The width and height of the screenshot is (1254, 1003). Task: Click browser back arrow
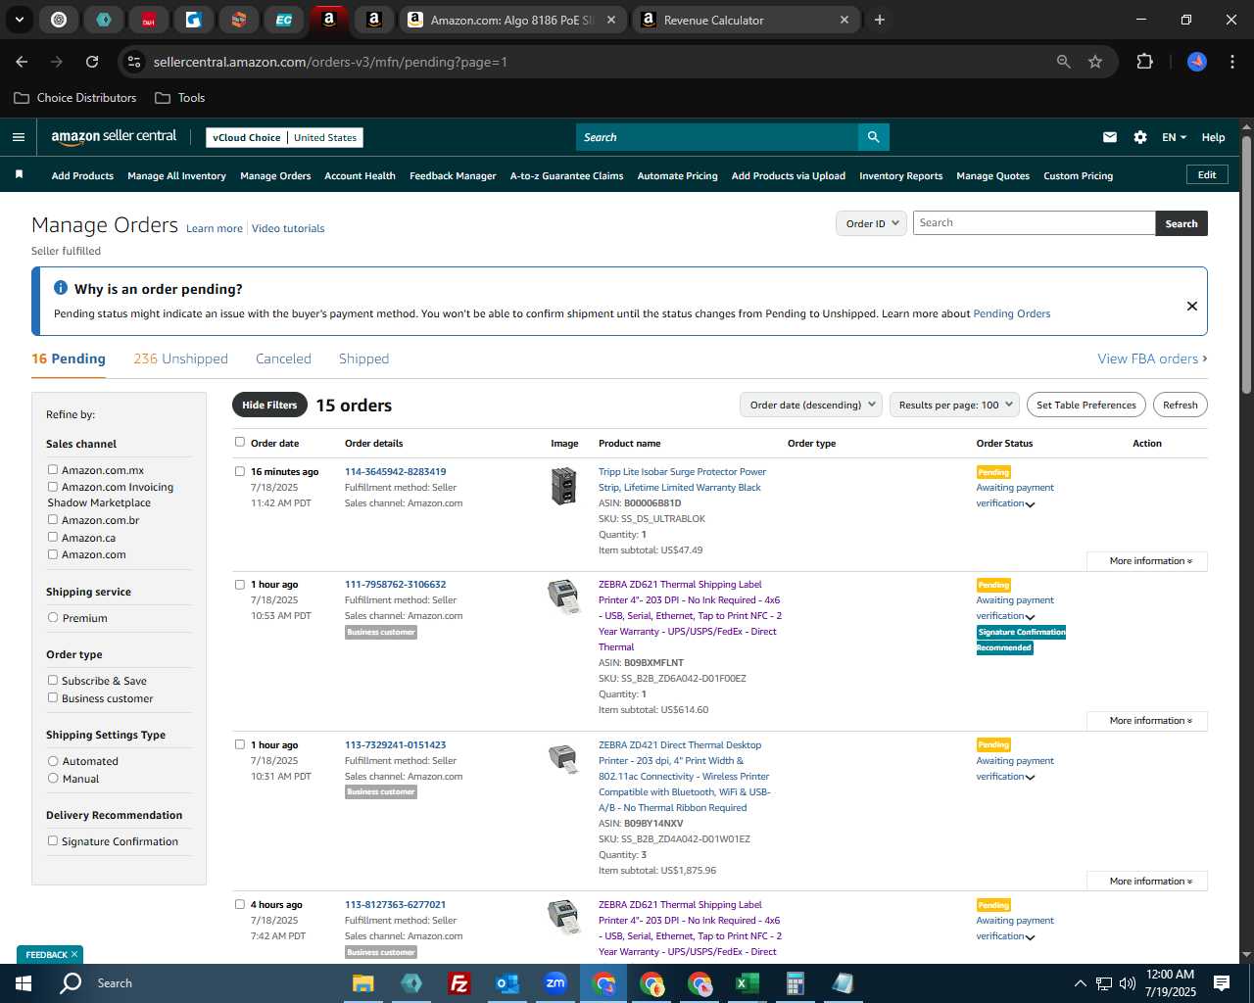(x=22, y=62)
